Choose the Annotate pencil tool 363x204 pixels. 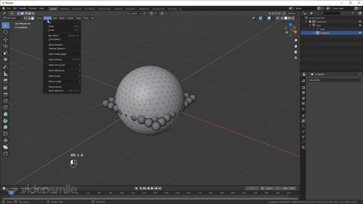click(6, 67)
